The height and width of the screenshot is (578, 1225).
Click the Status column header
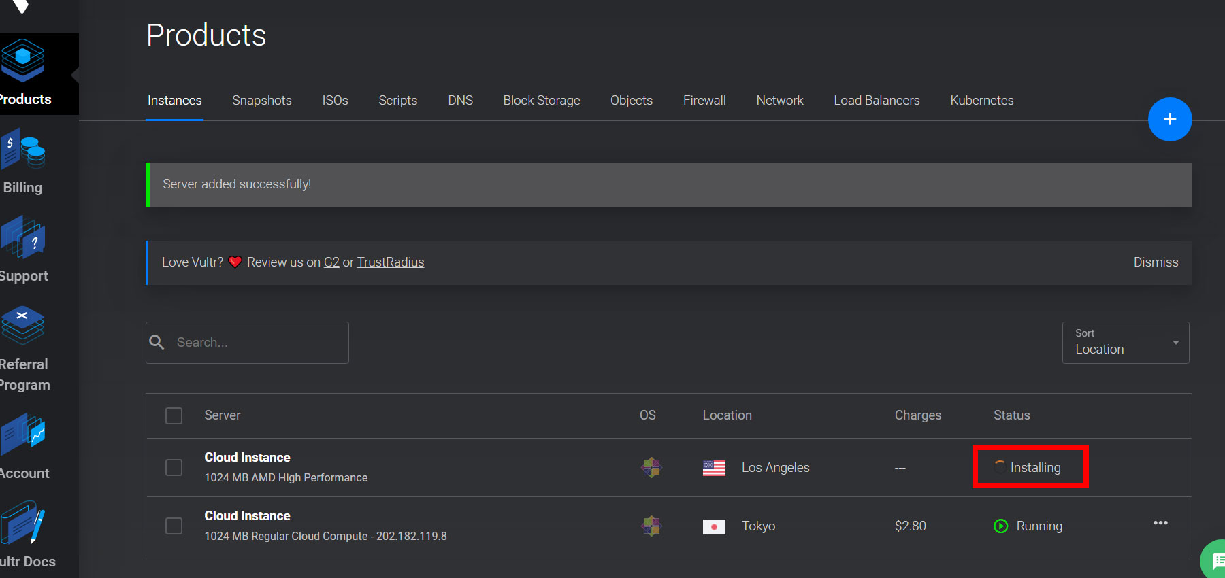(1012, 415)
